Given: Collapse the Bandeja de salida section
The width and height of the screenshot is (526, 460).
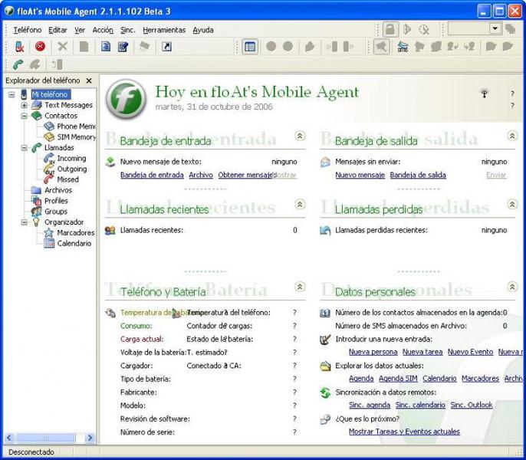Looking at the screenshot, I should coord(512,136).
